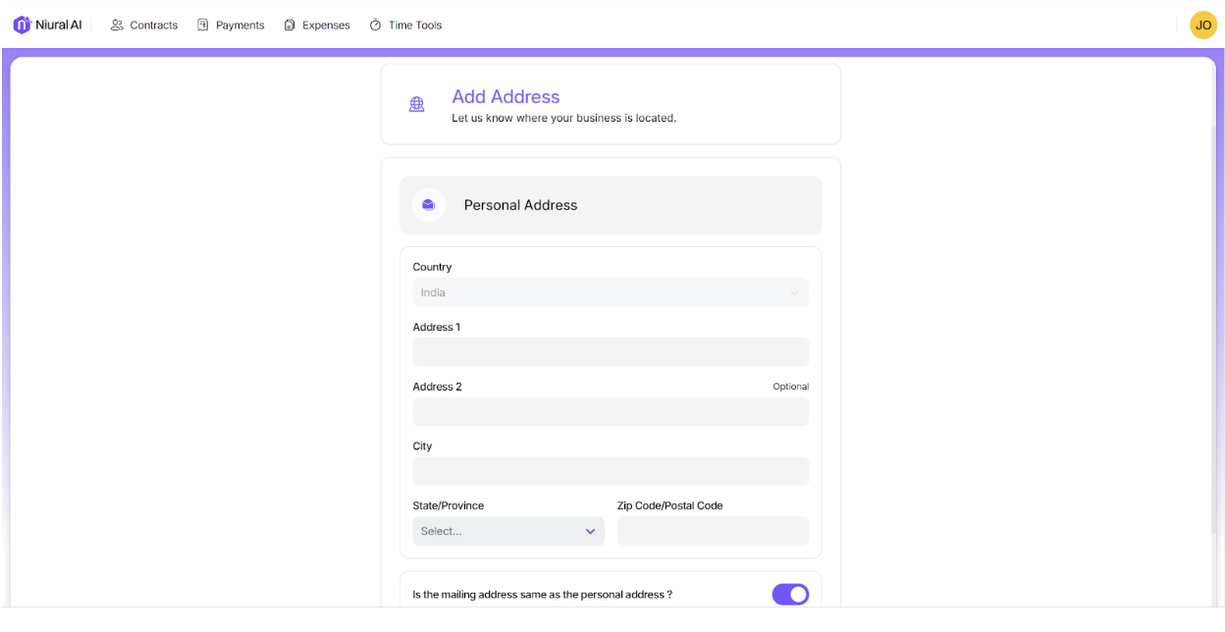
Task: Toggle mailing address same as personal switch
Action: tap(790, 594)
